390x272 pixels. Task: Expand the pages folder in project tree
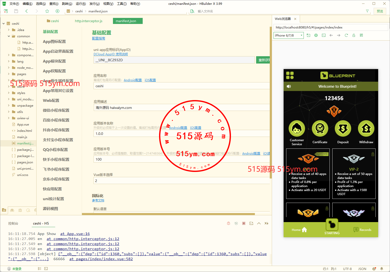pos(9,74)
